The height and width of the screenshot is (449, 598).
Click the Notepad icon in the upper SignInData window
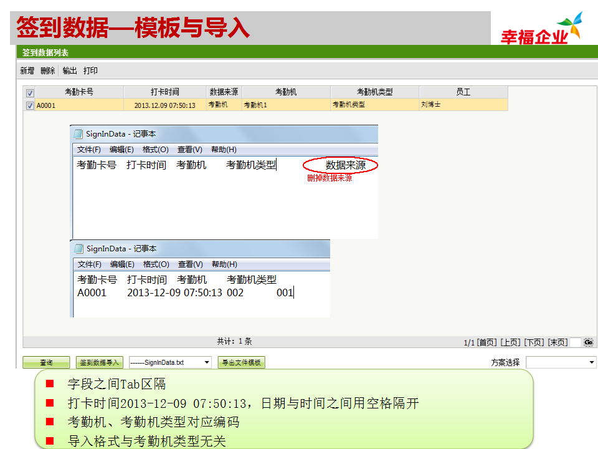click(78, 133)
